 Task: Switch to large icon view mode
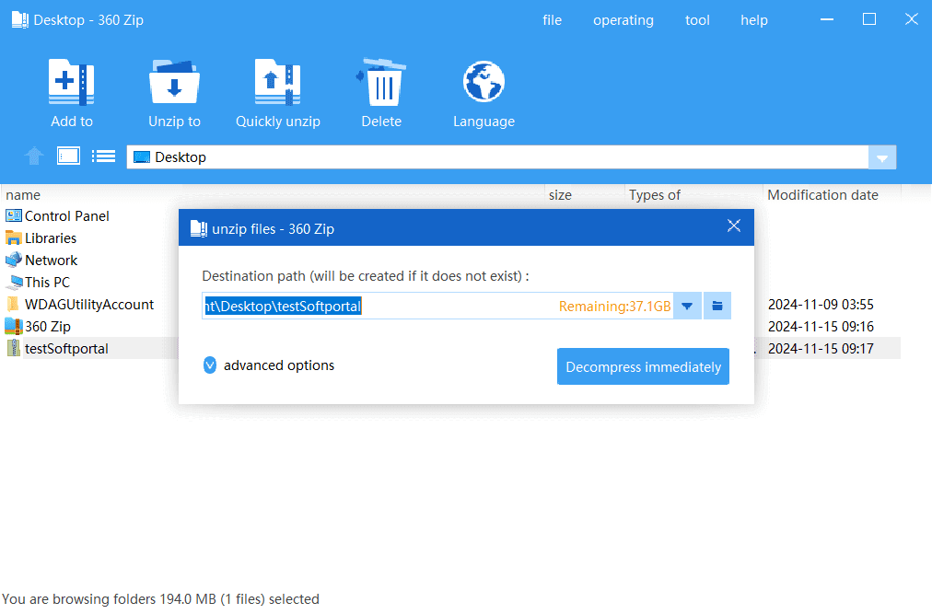pyautogui.click(x=68, y=156)
